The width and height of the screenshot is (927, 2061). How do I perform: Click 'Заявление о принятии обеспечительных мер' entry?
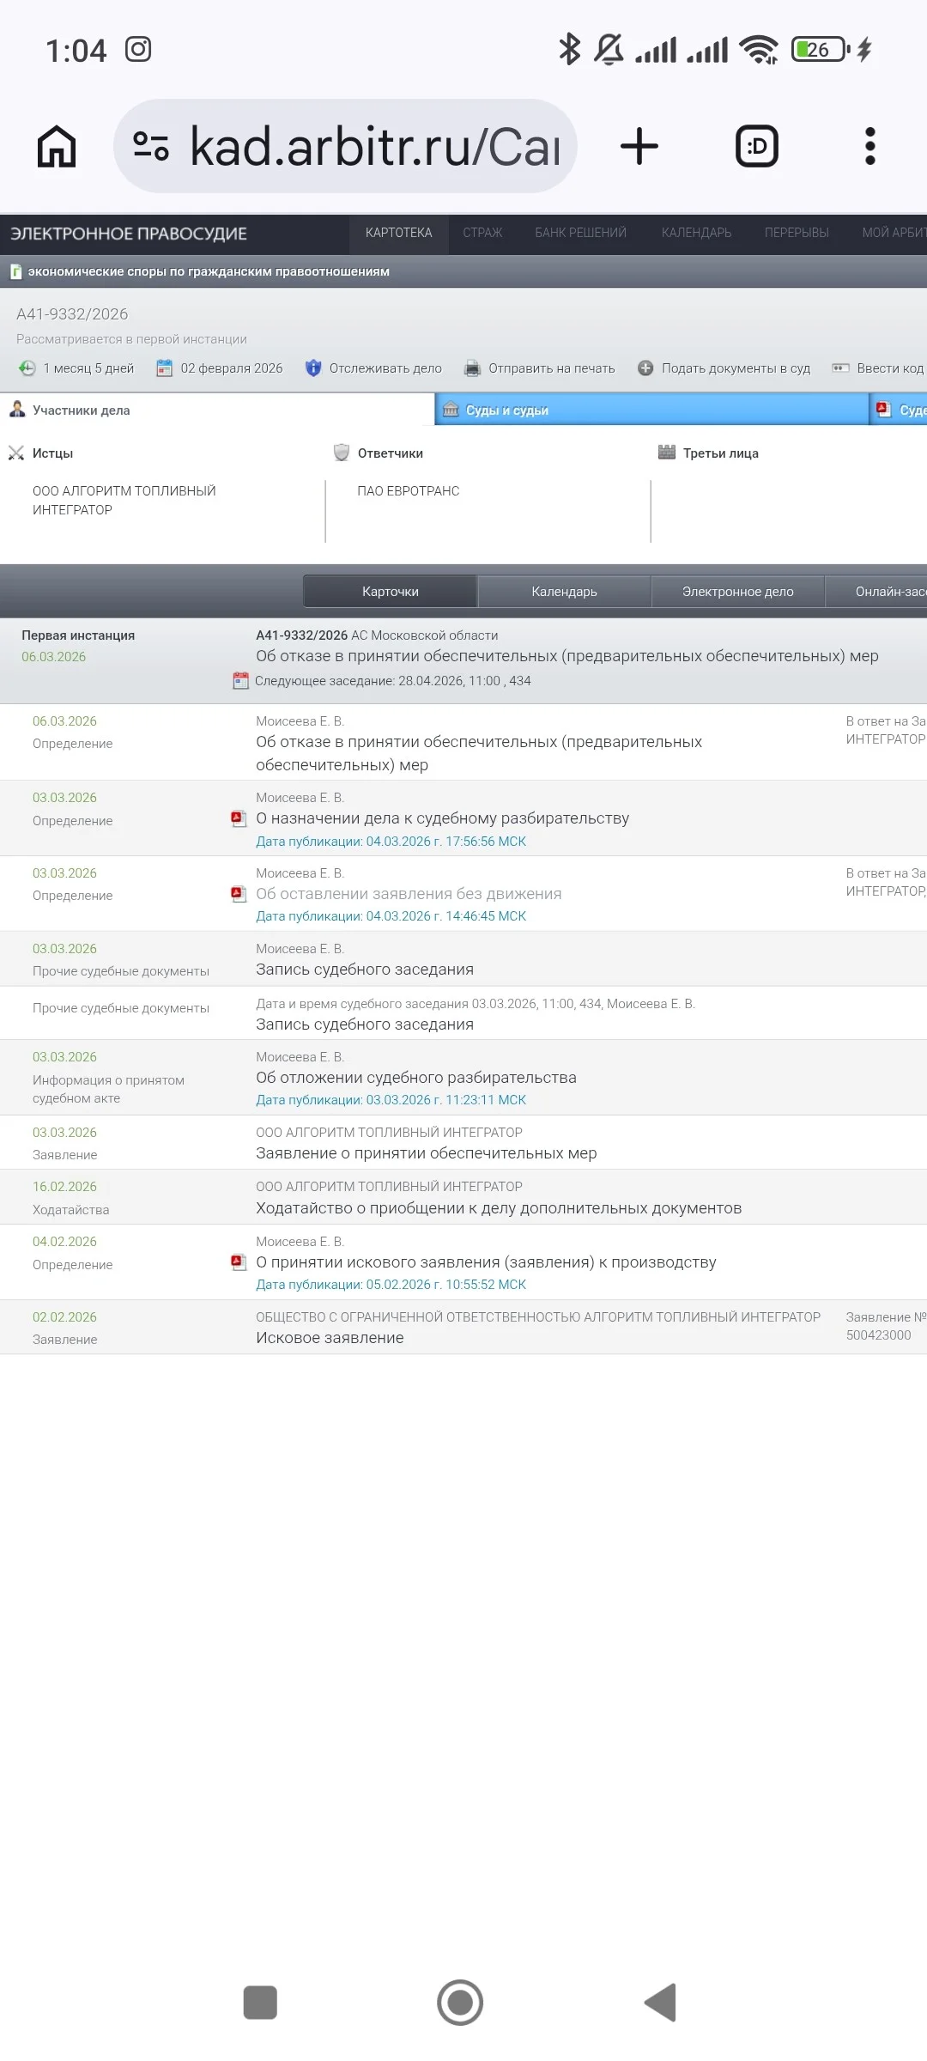[x=427, y=1153]
